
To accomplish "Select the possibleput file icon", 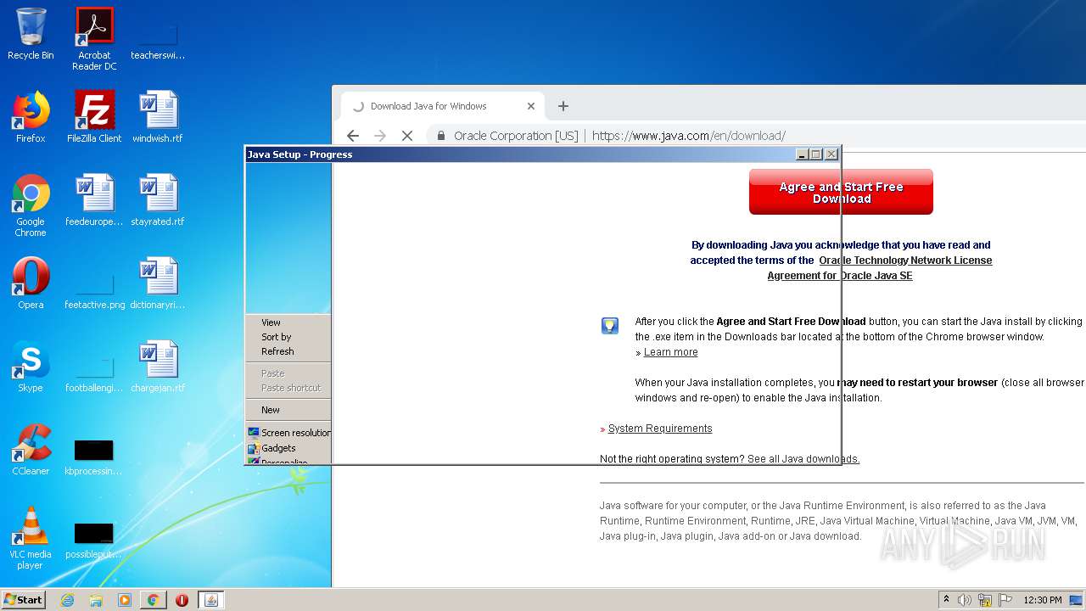I will click(x=94, y=540).
